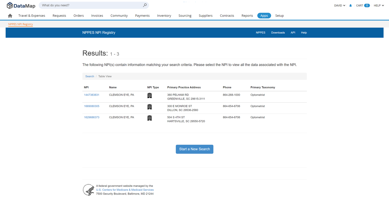Viewport: 389px width, 219px height.
Task: Expand the DAVID user menu
Action: (339, 5)
